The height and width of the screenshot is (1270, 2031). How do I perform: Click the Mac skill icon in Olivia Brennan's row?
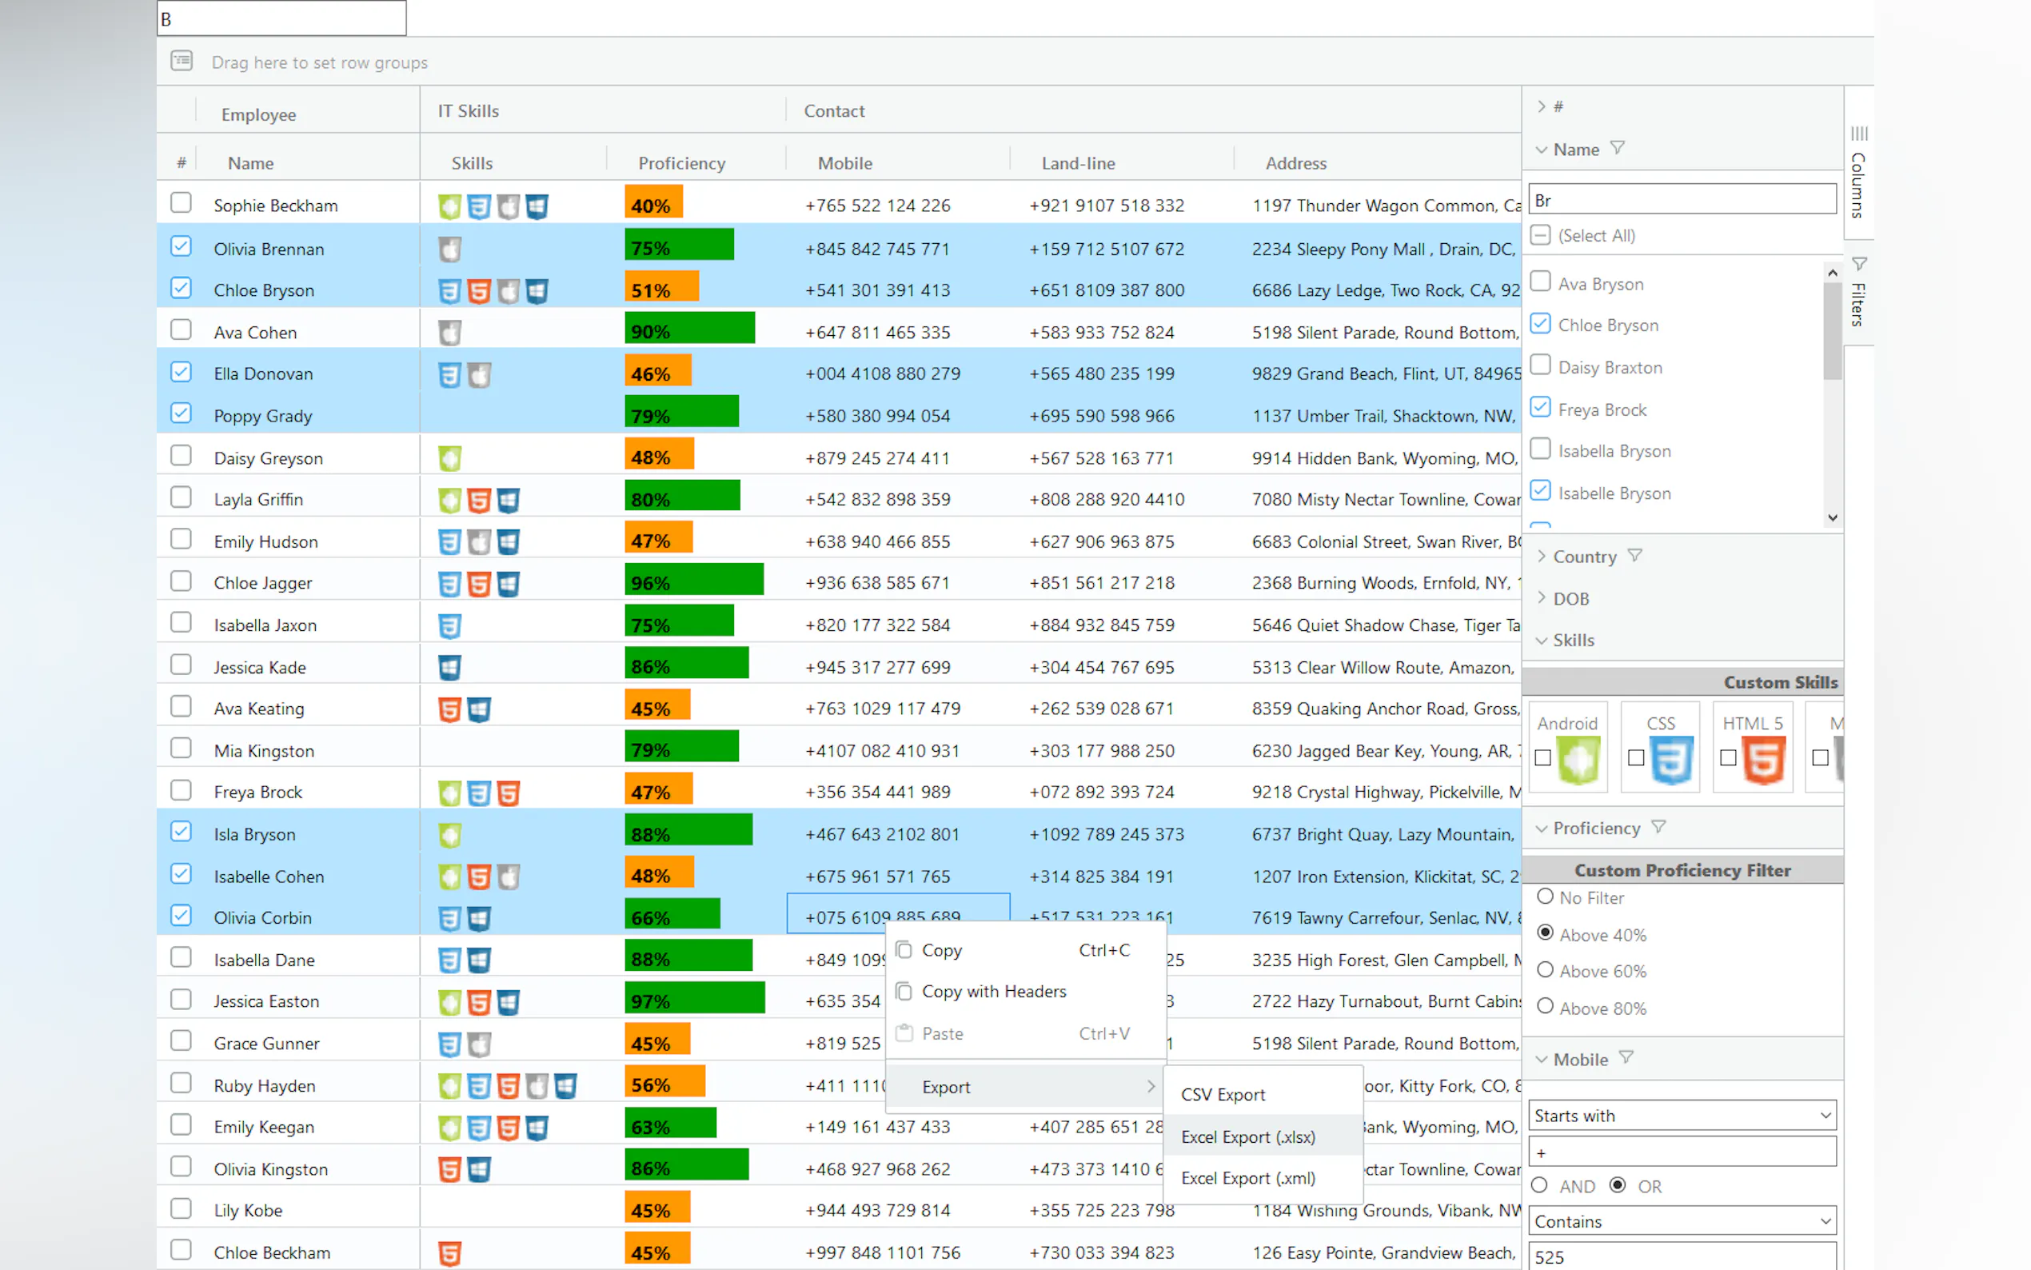pyautogui.click(x=450, y=249)
